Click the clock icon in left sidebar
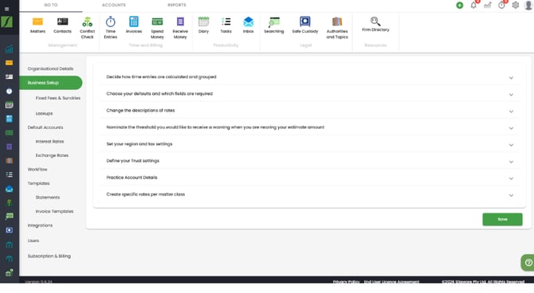The height and width of the screenshot is (293, 534). (10, 92)
